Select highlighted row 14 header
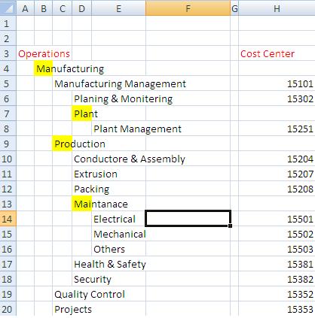The height and width of the screenshot is (318, 315). [x=8, y=219]
